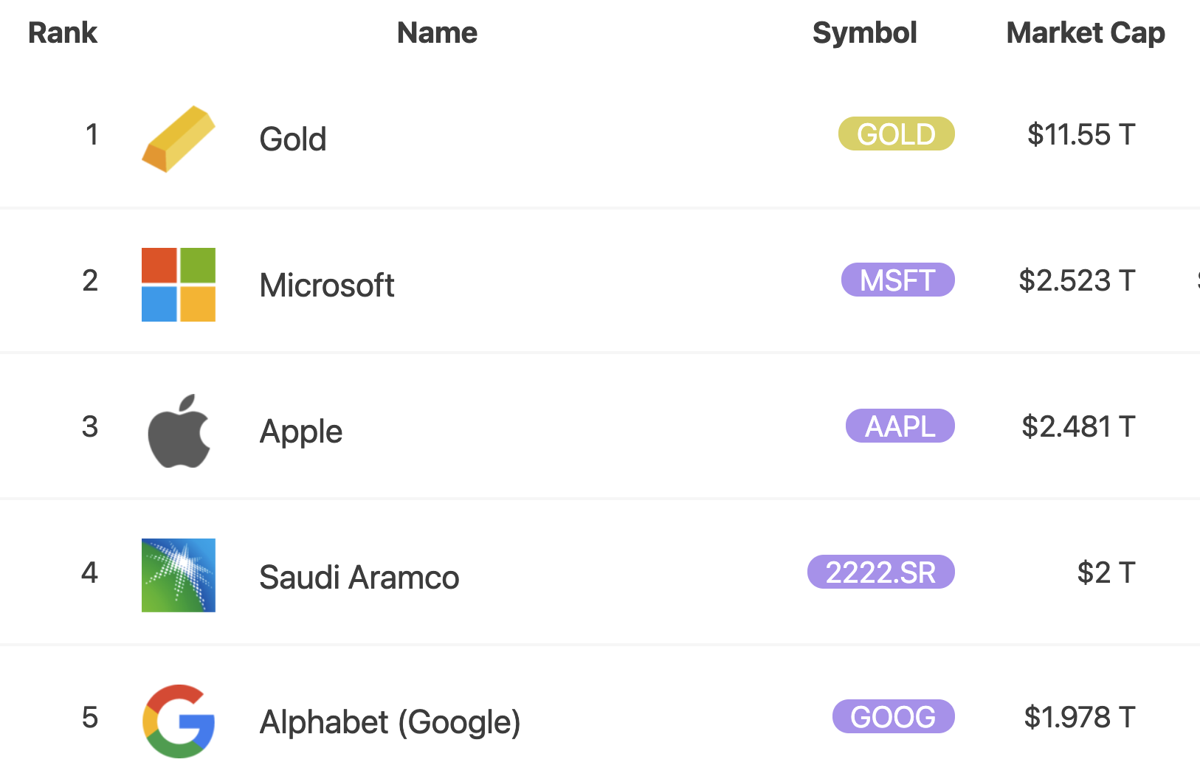Open the Apple company page
The image size is (1200, 779).
pyautogui.click(x=301, y=432)
